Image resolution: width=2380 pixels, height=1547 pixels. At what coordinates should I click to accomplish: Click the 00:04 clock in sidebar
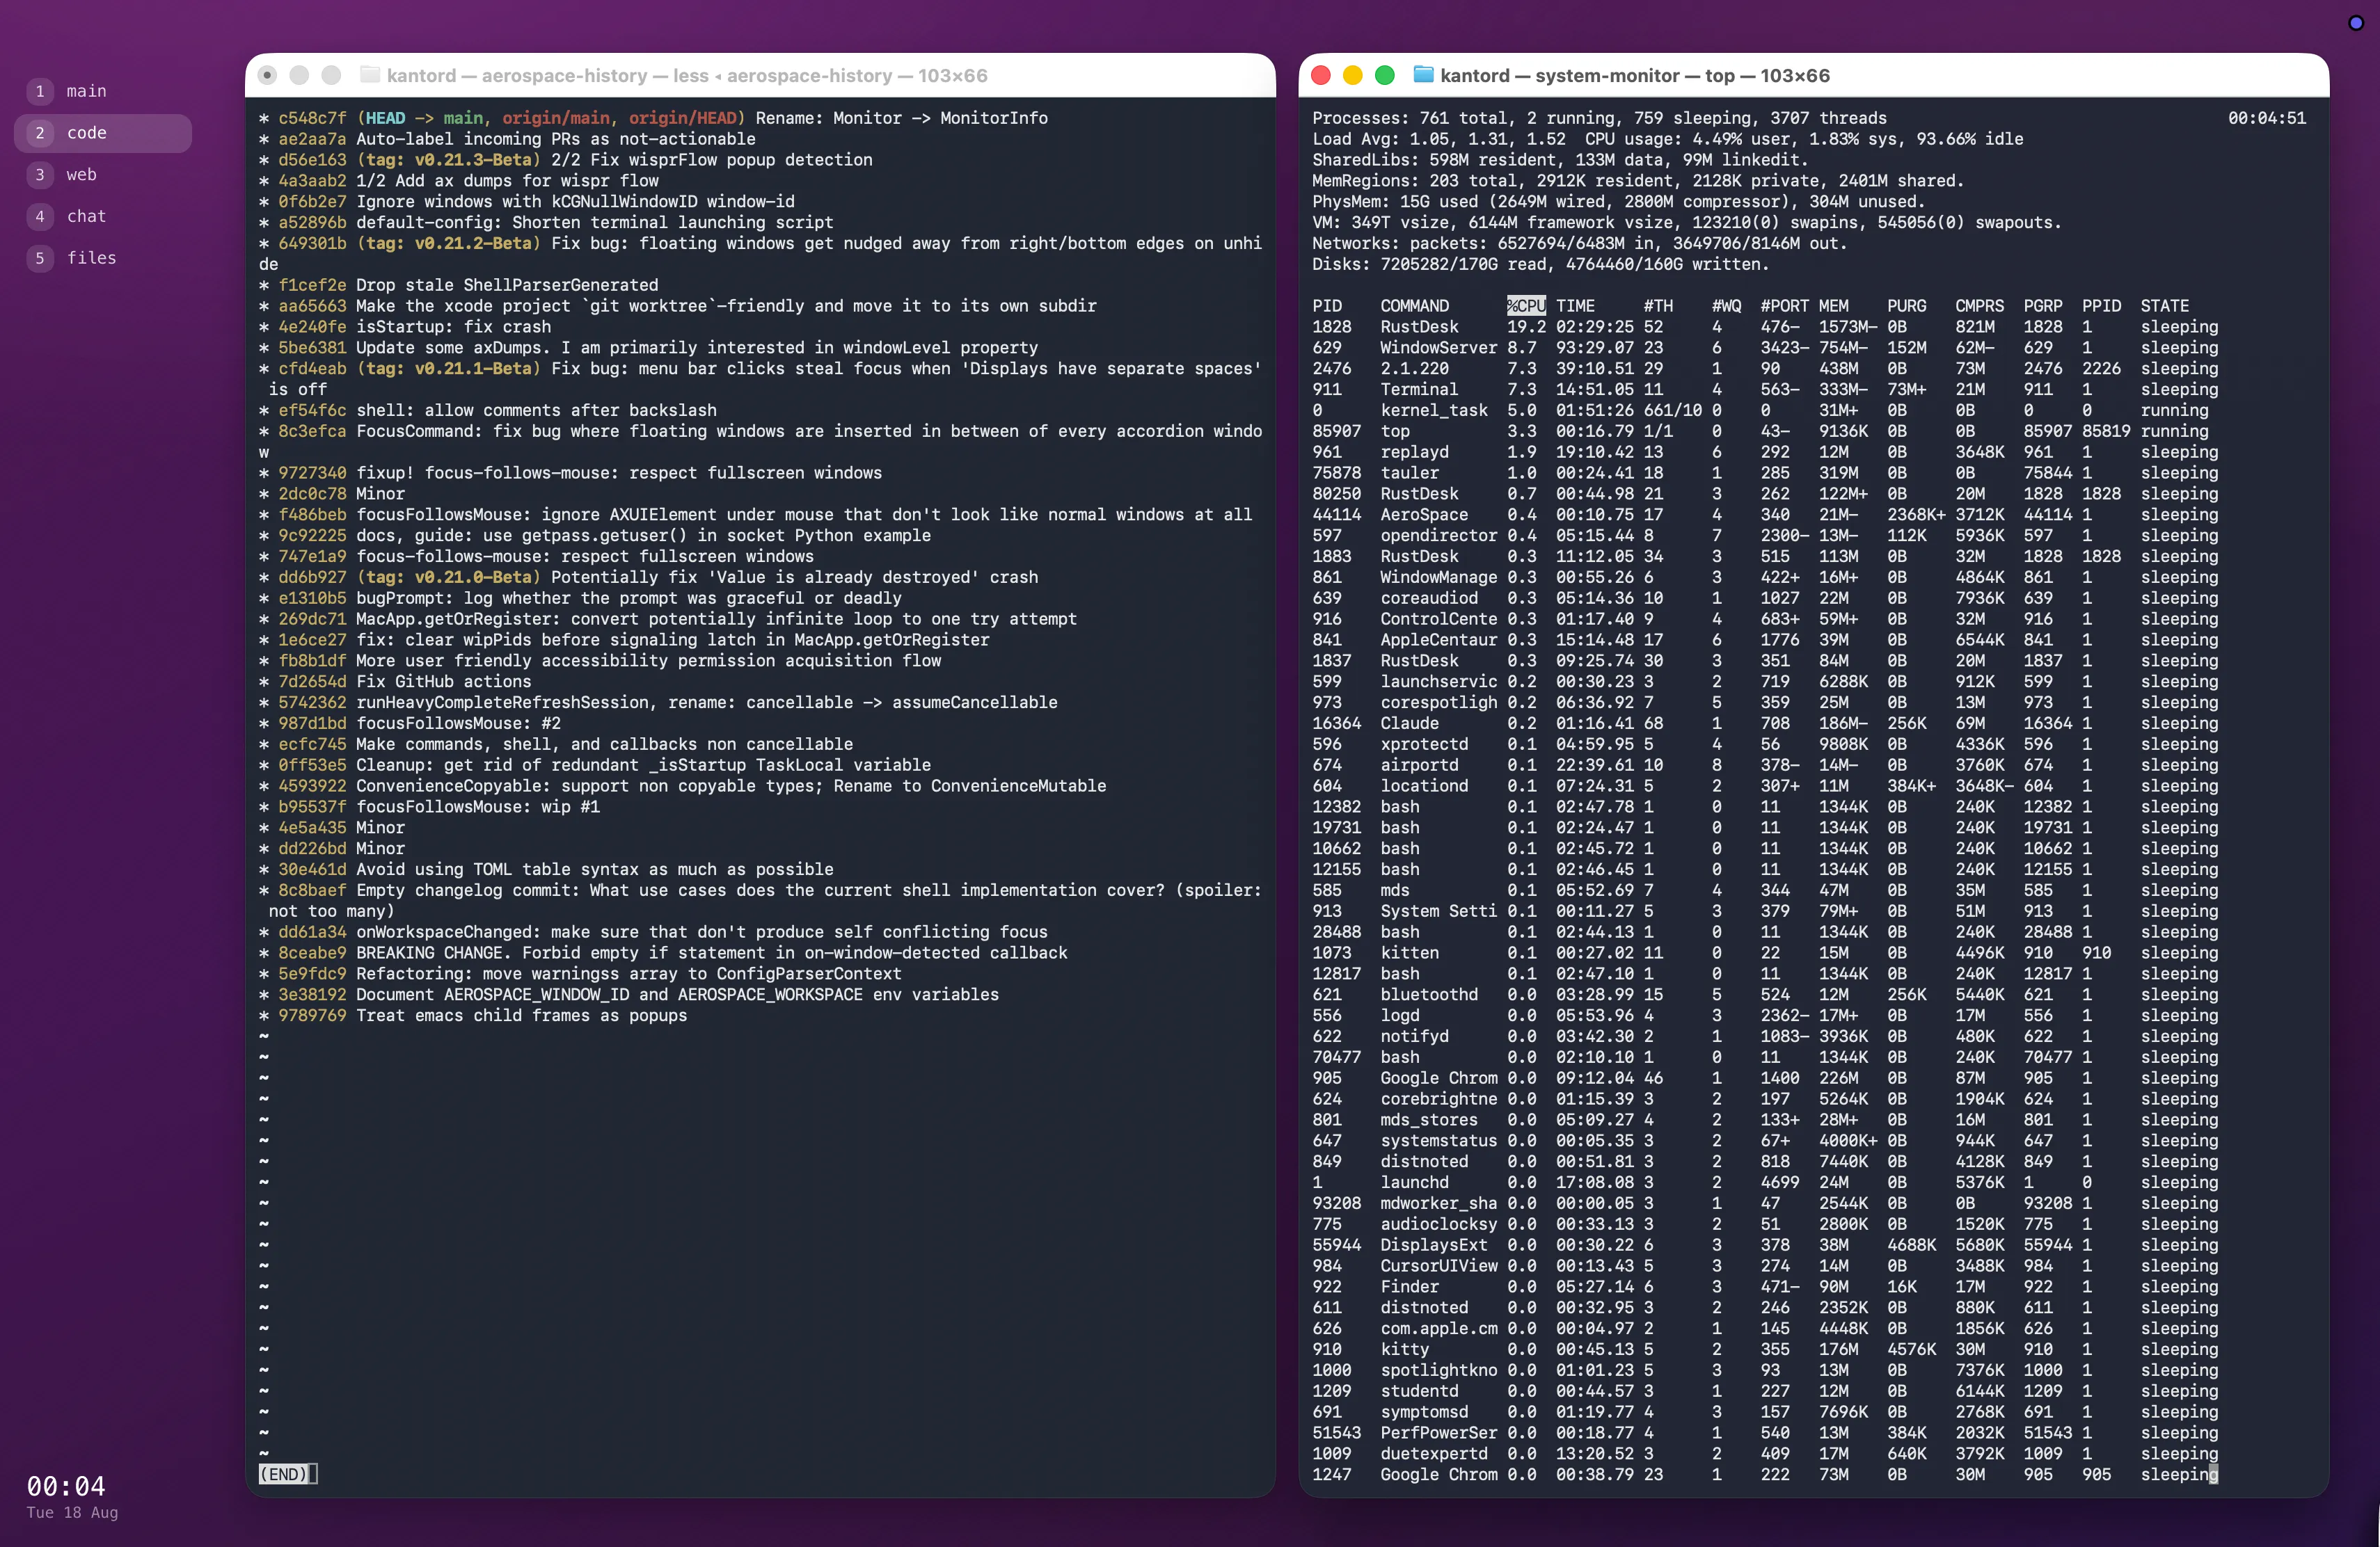65,1486
